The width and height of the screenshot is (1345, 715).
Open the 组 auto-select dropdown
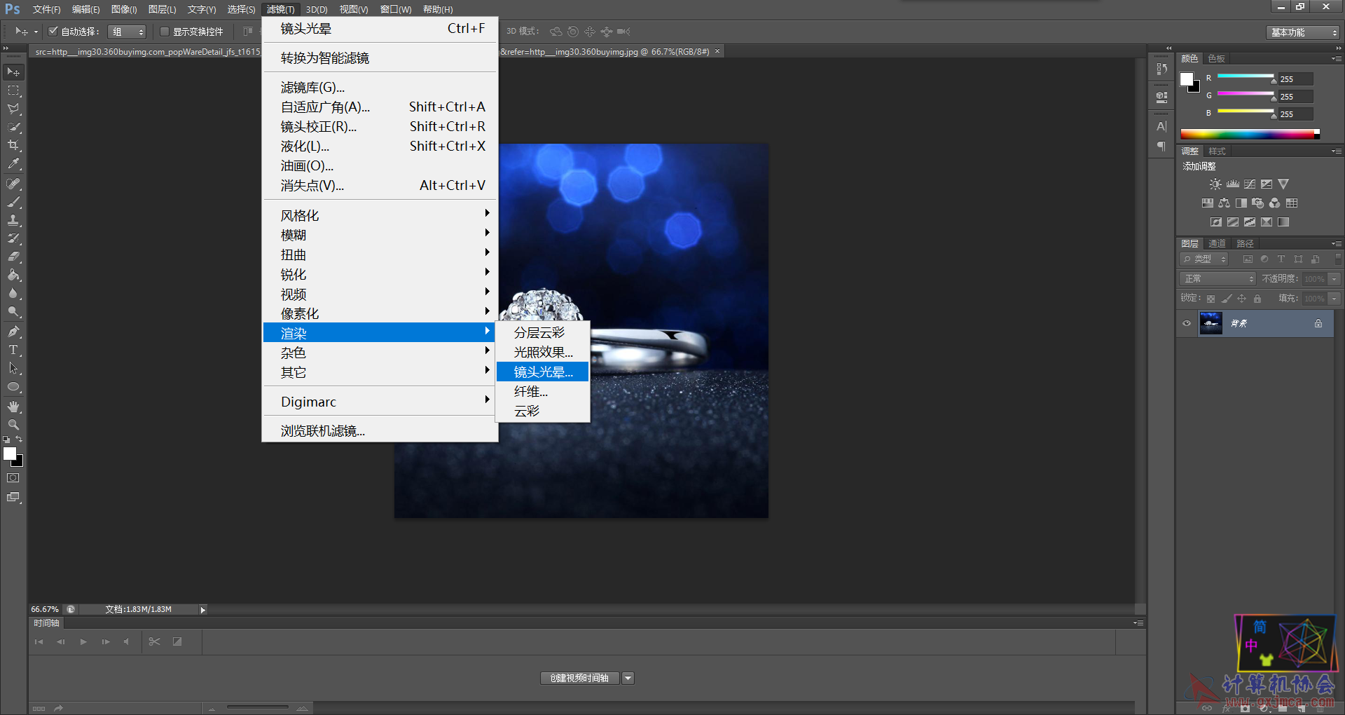pyautogui.click(x=127, y=32)
